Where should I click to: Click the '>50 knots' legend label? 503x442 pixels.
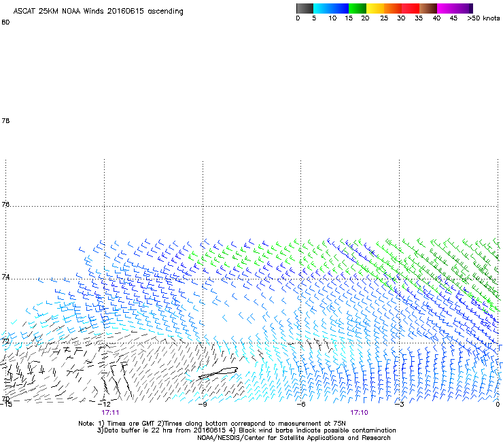pos(483,18)
